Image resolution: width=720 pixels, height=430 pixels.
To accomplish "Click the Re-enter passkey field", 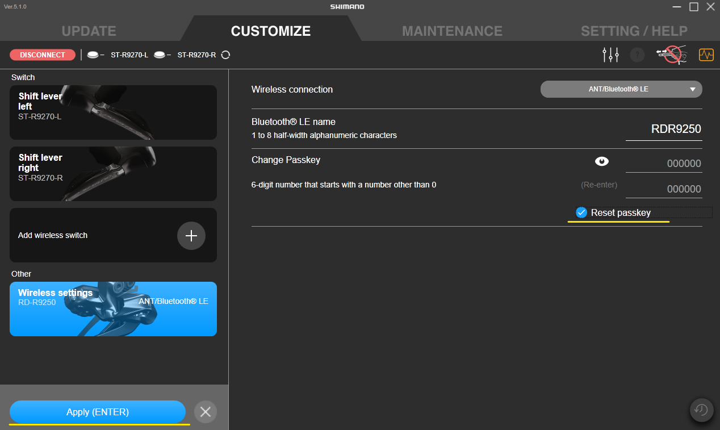I will tap(664, 189).
